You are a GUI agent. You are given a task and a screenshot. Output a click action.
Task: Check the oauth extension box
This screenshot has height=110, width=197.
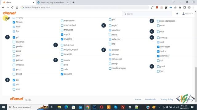coord(62,61)
